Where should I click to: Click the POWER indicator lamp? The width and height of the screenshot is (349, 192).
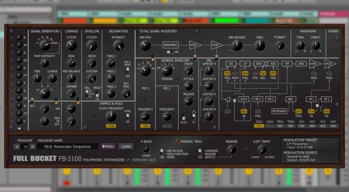[334, 45]
